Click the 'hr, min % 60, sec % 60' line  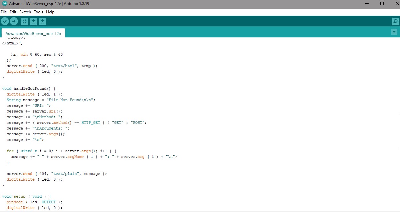[37, 55]
